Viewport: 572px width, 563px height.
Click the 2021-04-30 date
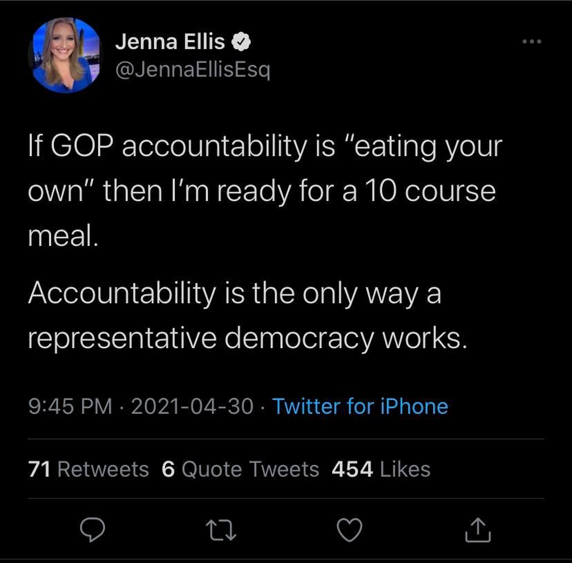pyautogui.click(x=192, y=406)
